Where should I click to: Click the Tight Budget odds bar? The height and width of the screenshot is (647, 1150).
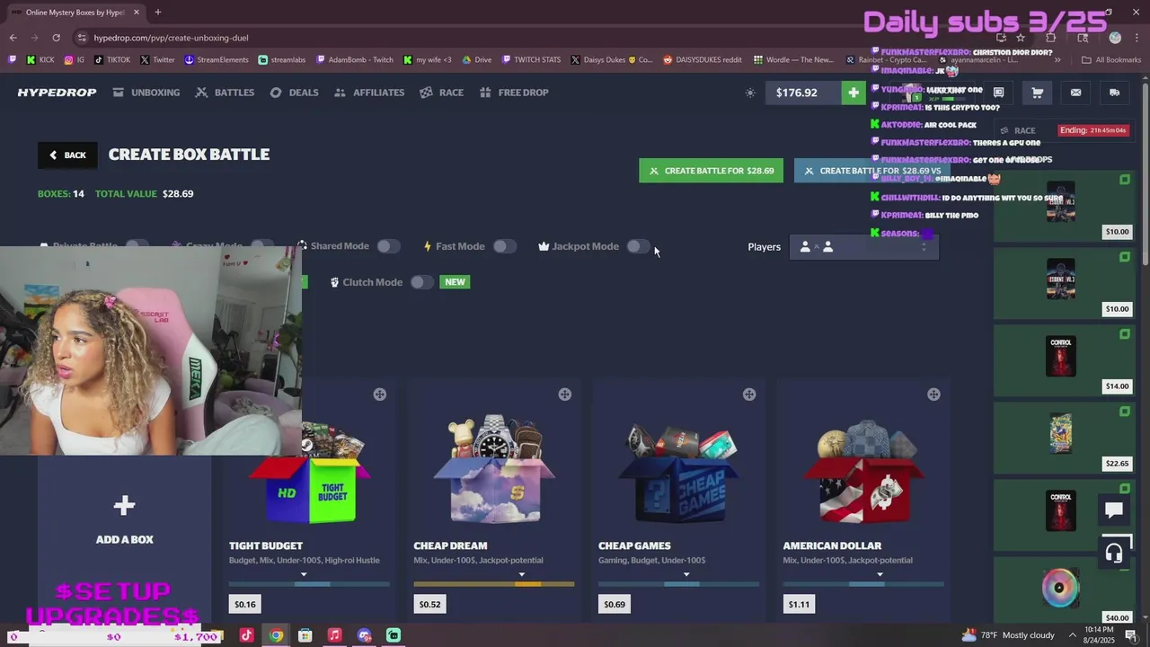309,584
